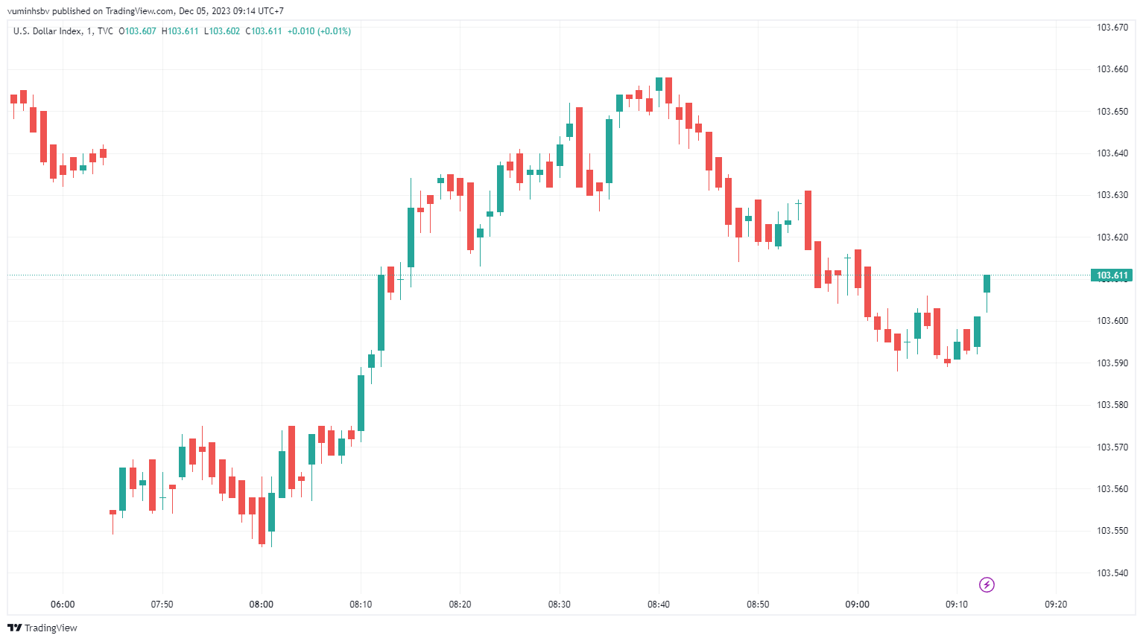Click the 103.540 price axis label
Screen dimensions: 1143x641
1112,573
